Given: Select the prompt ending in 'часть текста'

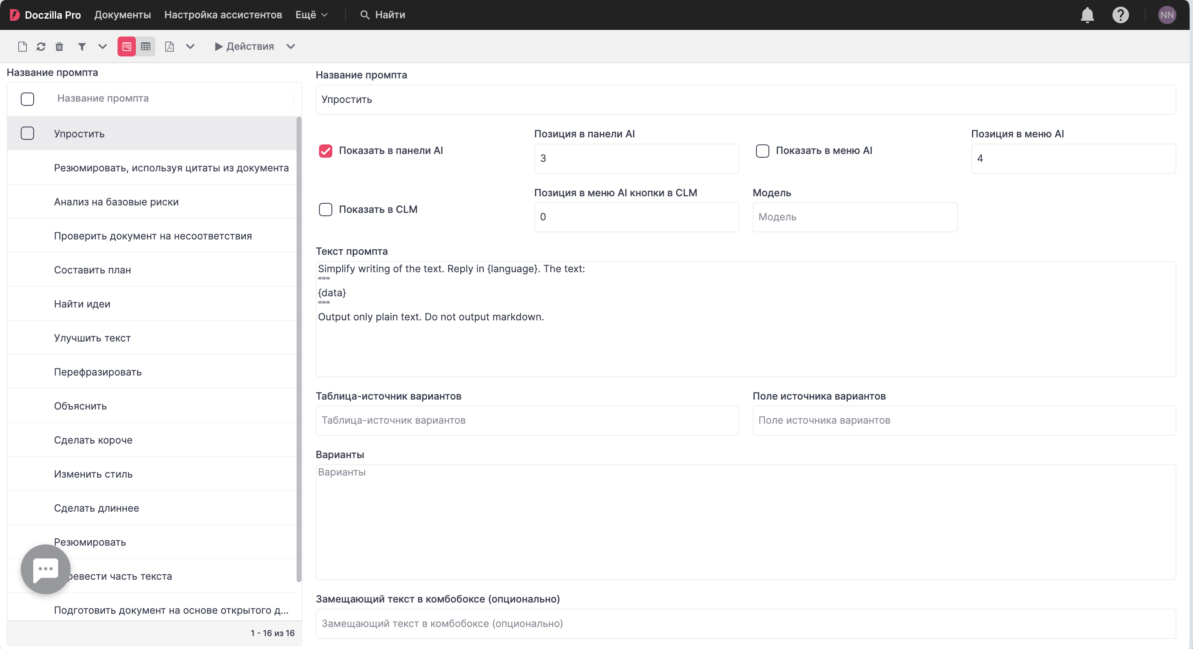Looking at the screenshot, I should (152, 576).
